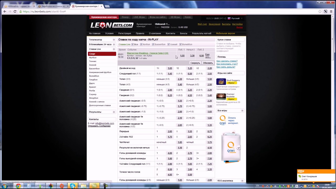
Task: Open the Выплаты link
Action: tap(226, 24)
